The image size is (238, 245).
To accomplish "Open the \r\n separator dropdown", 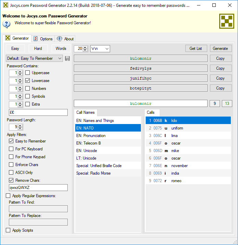I will [x=100, y=49].
